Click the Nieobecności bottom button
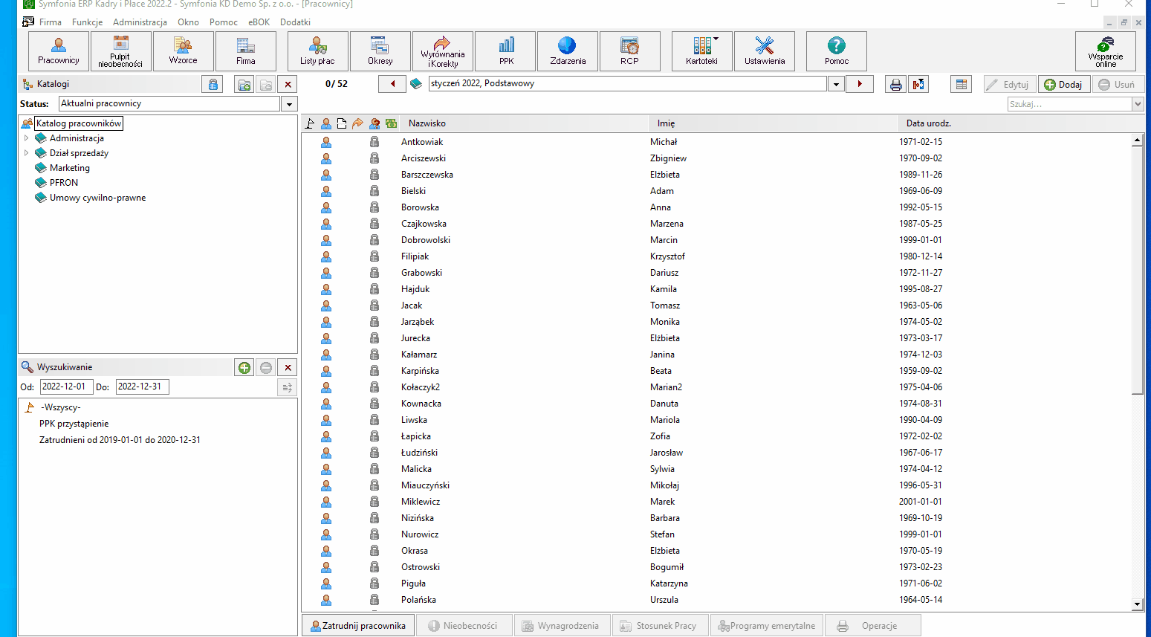This screenshot has height=637, width=1151. tap(464, 626)
